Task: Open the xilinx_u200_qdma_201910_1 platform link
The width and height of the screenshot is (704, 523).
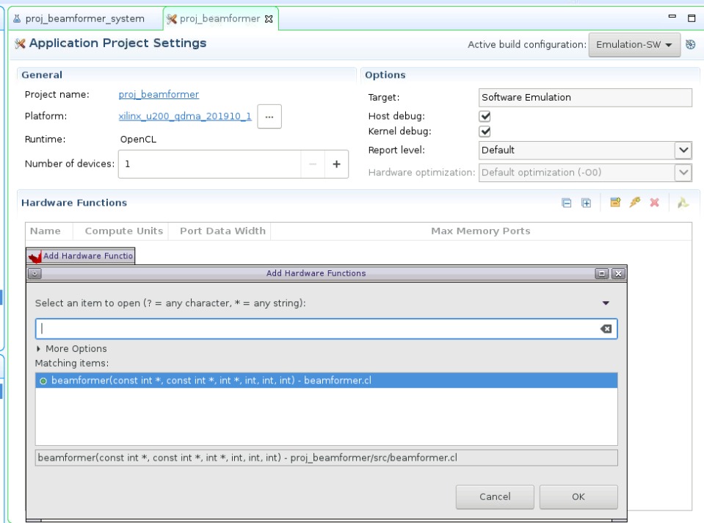Action: [185, 116]
